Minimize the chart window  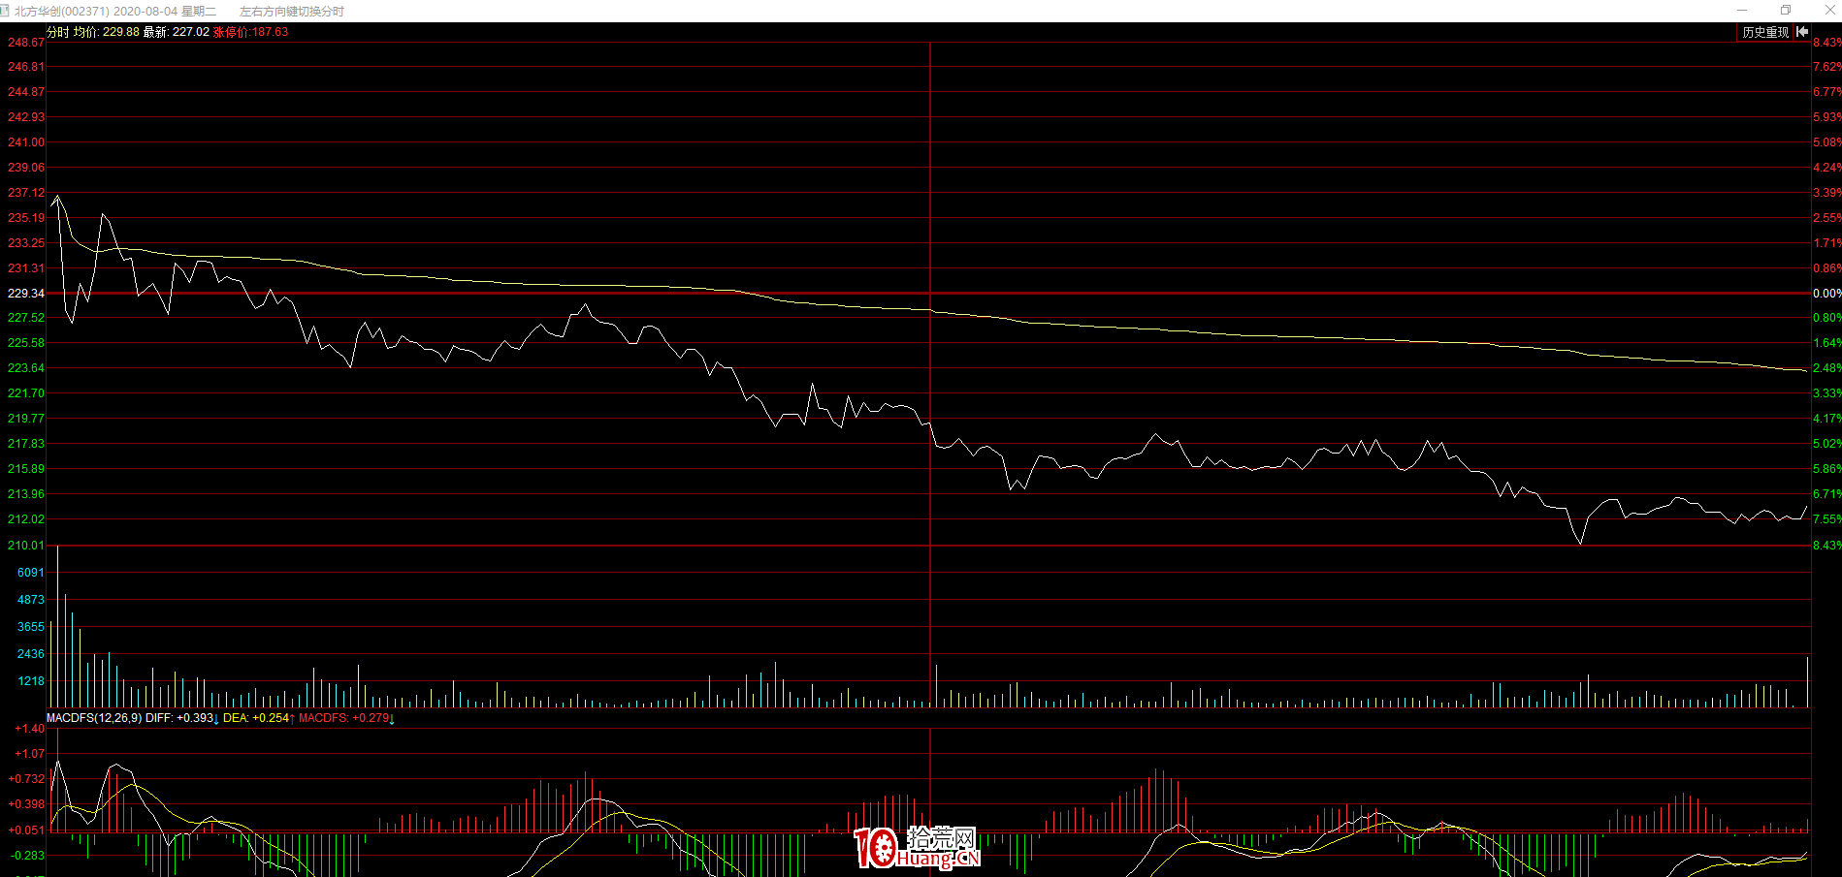(x=1742, y=11)
